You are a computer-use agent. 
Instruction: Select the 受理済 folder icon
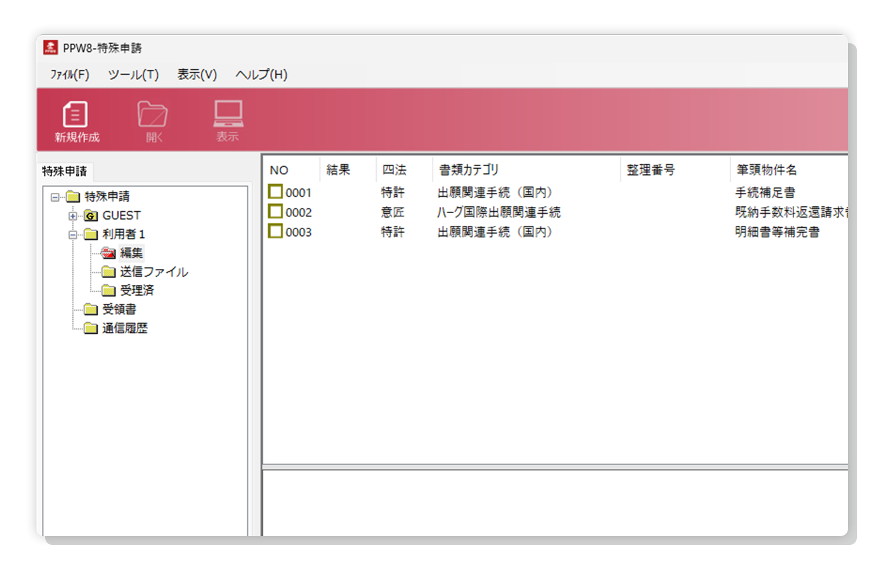(x=108, y=291)
